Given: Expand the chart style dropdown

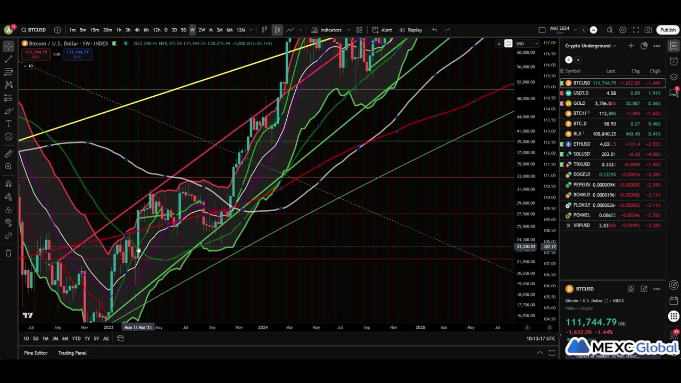Looking at the screenshot, I should [x=301, y=30].
